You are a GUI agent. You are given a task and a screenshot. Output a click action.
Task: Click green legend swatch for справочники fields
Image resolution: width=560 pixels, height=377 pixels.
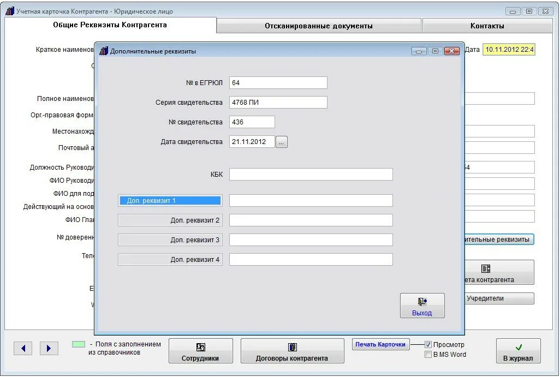click(79, 344)
